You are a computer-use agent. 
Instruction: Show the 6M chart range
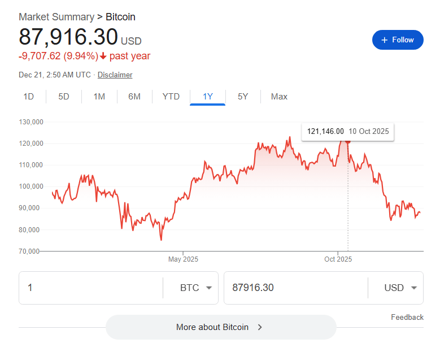pos(134,97)
